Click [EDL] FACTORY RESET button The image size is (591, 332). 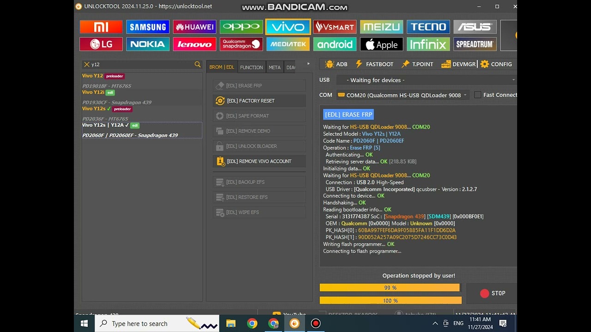pyautogui.click(x=259, y=101)
